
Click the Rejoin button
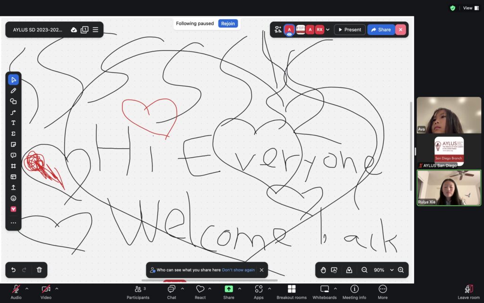click(228, 24)
